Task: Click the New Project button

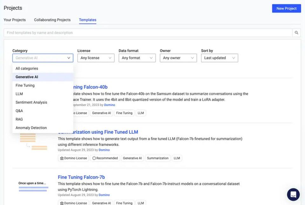Action: point(286,8)
